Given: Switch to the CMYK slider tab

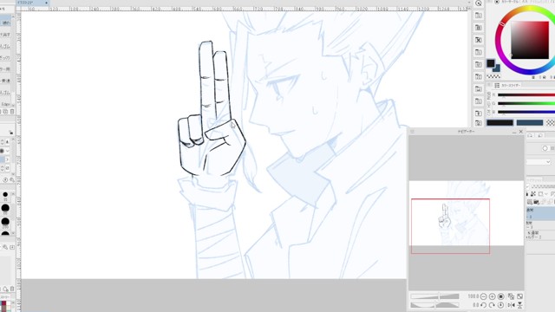Looking at the screenshot, I should pos(489,112).
